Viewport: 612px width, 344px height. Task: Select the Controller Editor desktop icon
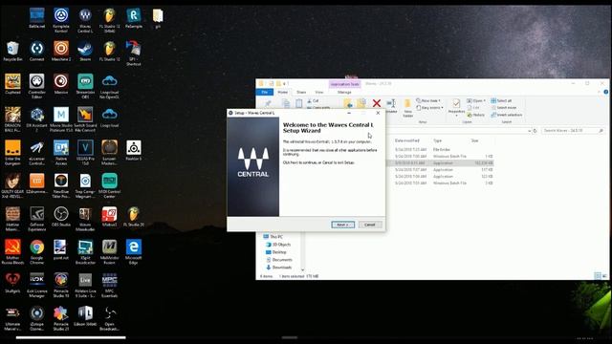point(37,87)
